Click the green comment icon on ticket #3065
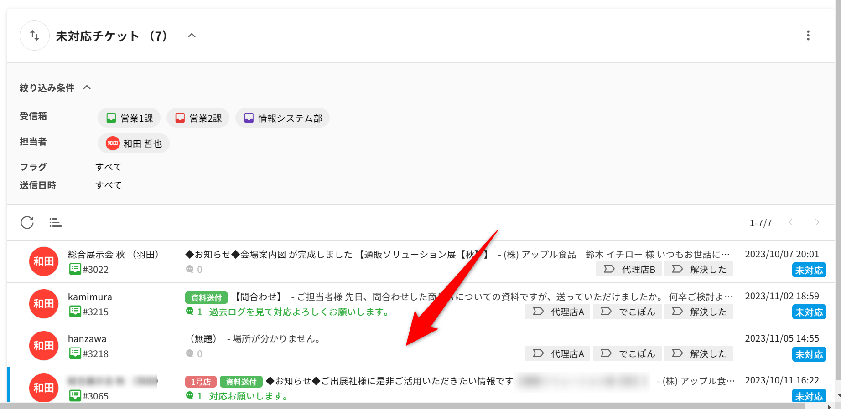The height and width of the screenshot is (409, 841). coord(190,396)
